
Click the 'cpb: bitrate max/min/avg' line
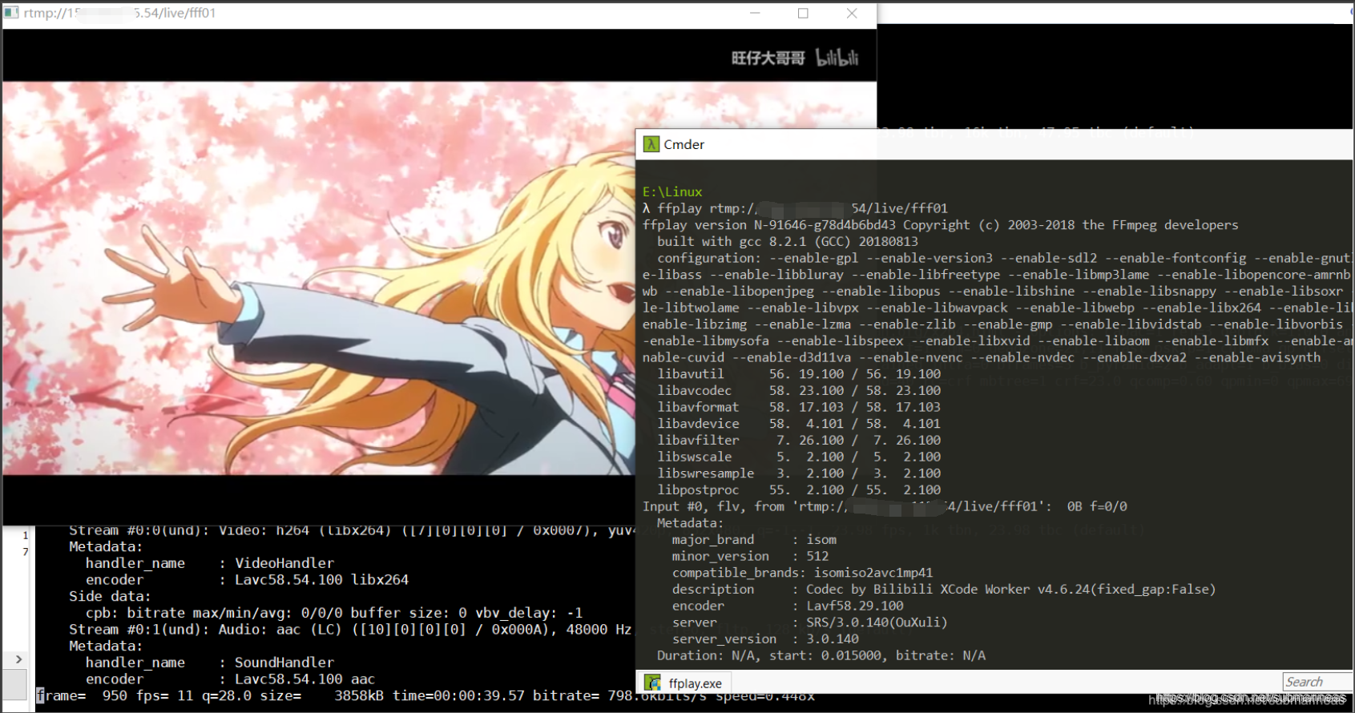(334, 613)
